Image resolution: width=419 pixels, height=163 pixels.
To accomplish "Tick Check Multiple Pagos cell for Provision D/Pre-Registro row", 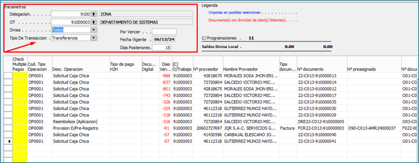I will pos(20,128).
